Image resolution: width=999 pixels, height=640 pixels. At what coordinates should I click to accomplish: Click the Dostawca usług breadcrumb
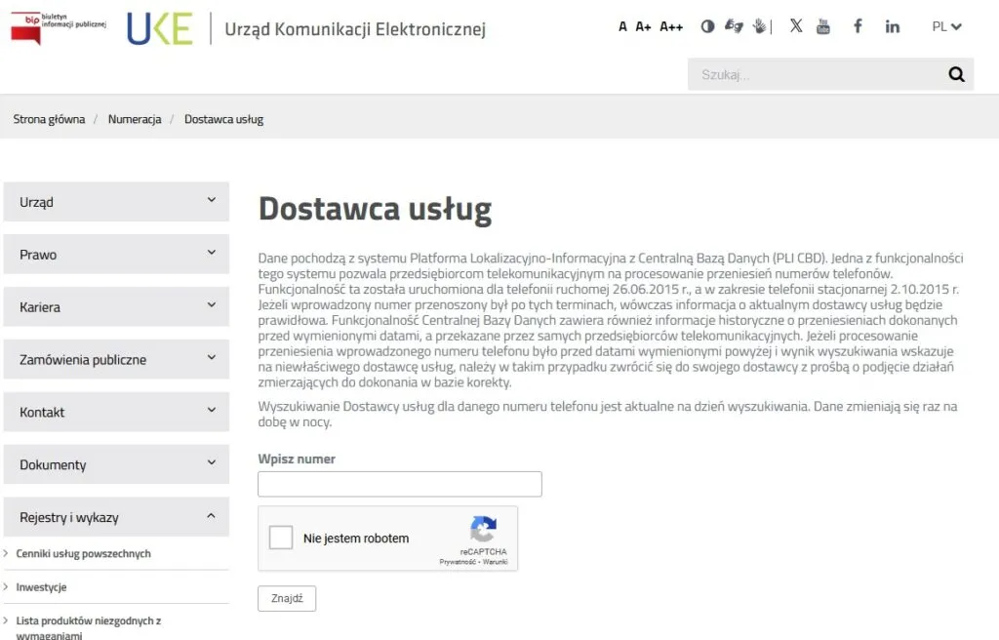tap(223, 119)
